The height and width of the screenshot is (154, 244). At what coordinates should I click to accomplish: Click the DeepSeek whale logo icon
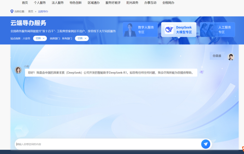(x=169, y=29)
